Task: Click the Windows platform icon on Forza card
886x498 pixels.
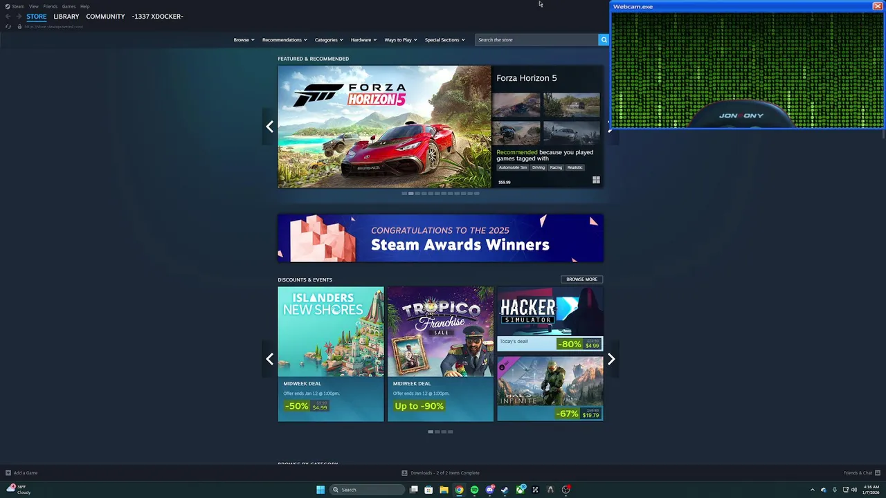Action: 596,180
